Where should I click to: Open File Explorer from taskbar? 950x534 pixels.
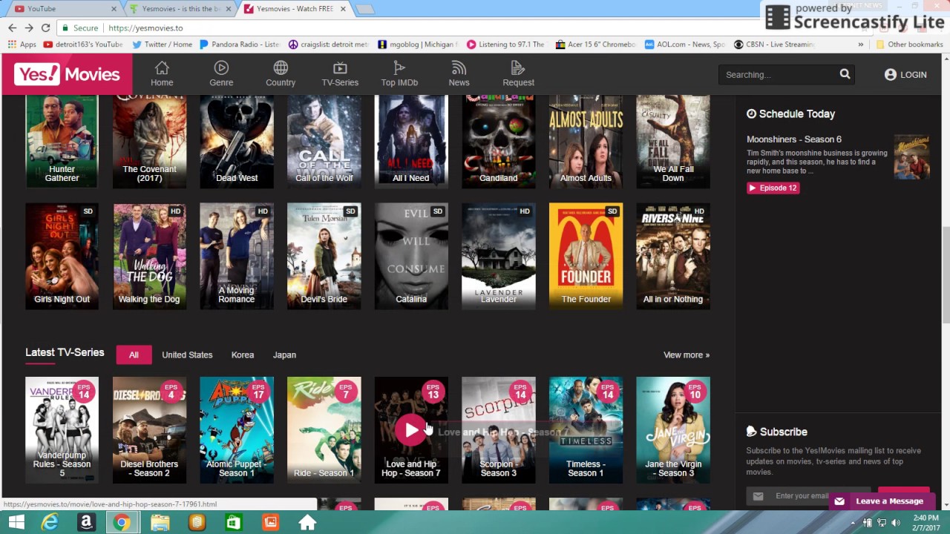pyautogui.click(x=160, y=523)
